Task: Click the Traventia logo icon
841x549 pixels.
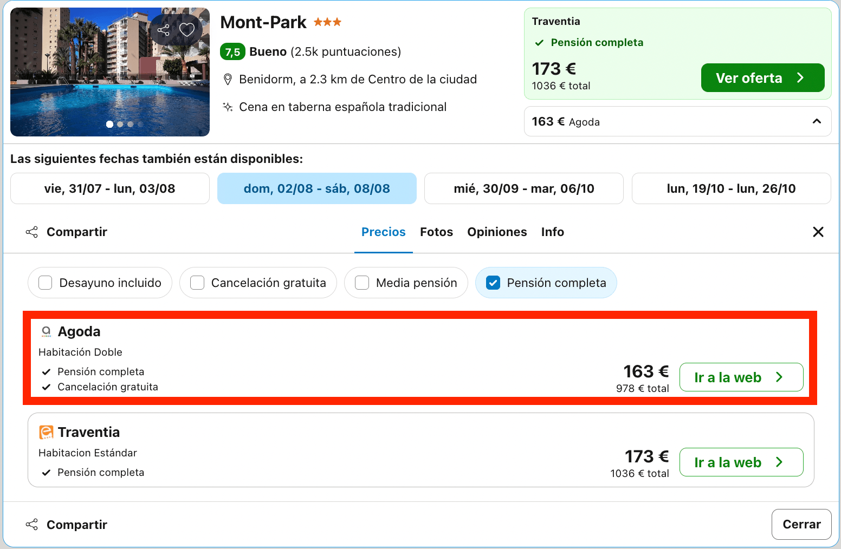Action: click(46, 432)
